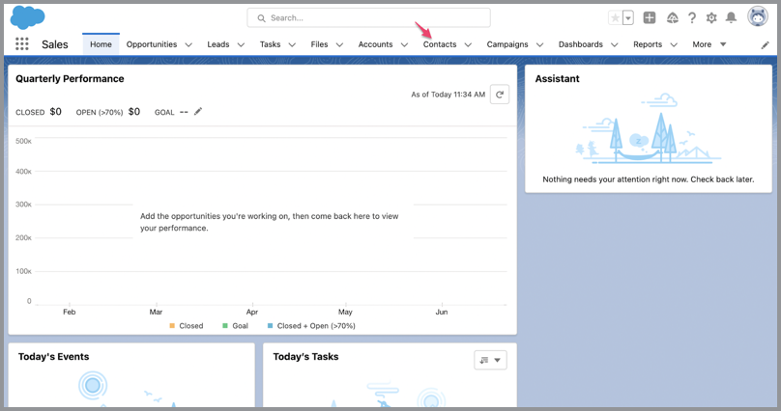Edit the quarterly goal pencil icon

pos(198,112)
